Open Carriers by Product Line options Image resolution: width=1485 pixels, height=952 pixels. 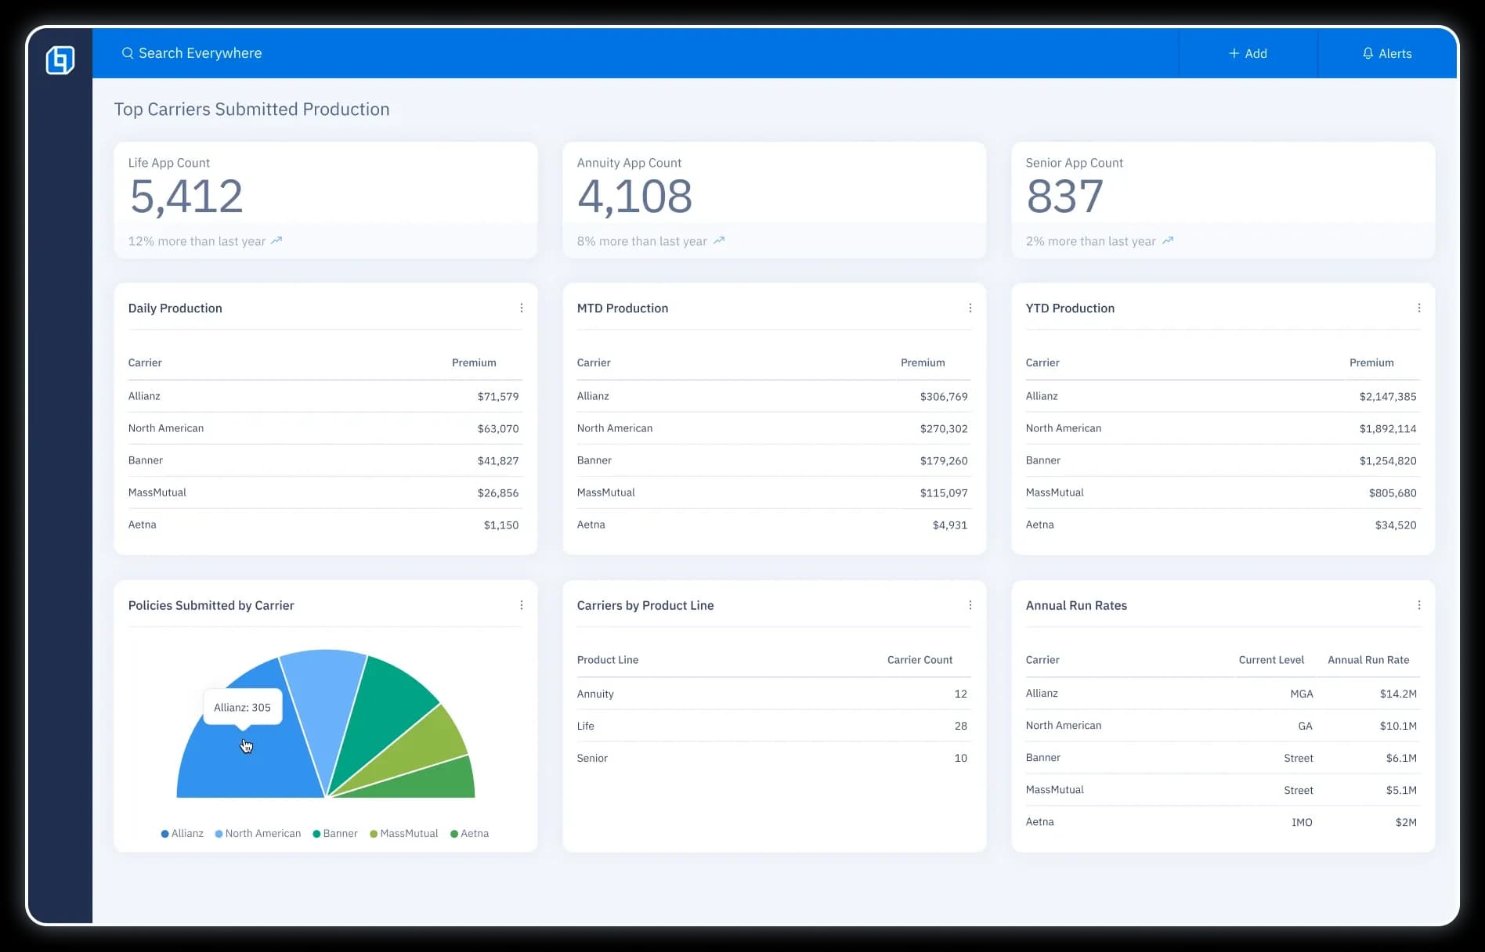[x=970, y=605]
